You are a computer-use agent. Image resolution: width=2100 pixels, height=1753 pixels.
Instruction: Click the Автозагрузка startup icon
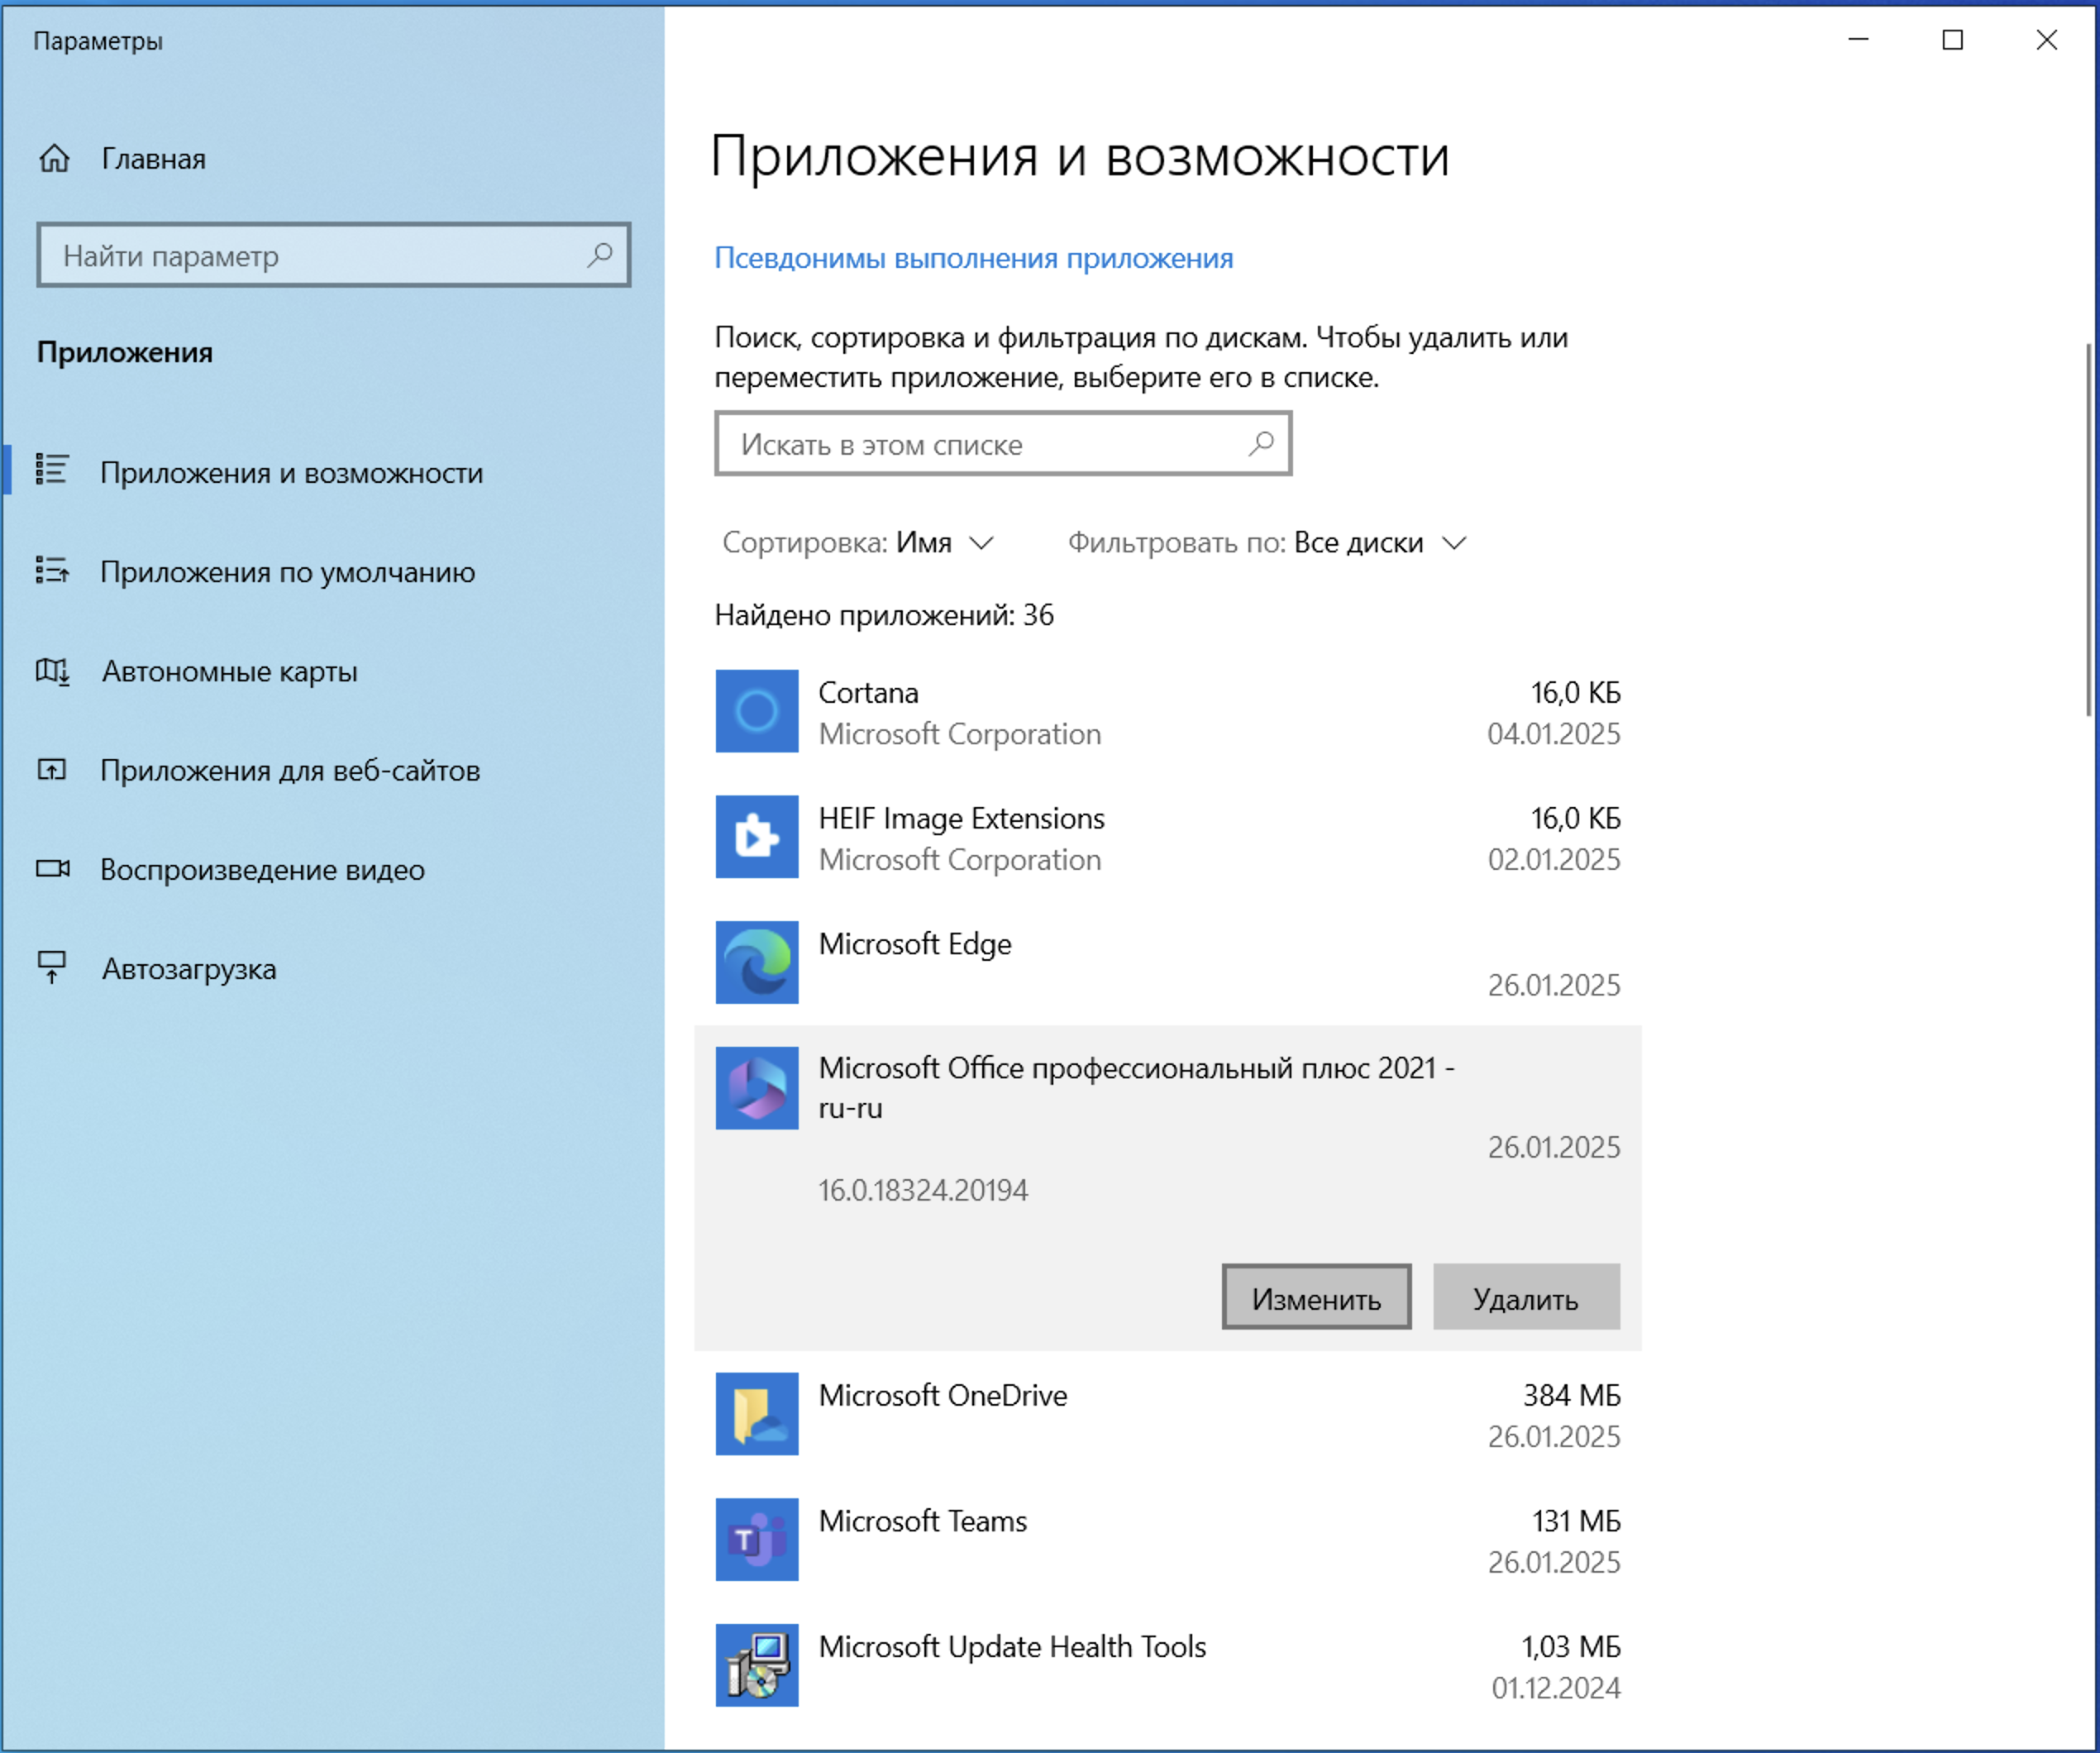point(52,967)
